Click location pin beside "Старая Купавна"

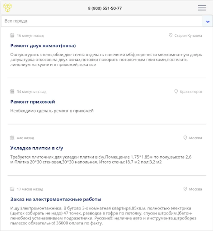[170, 35]
